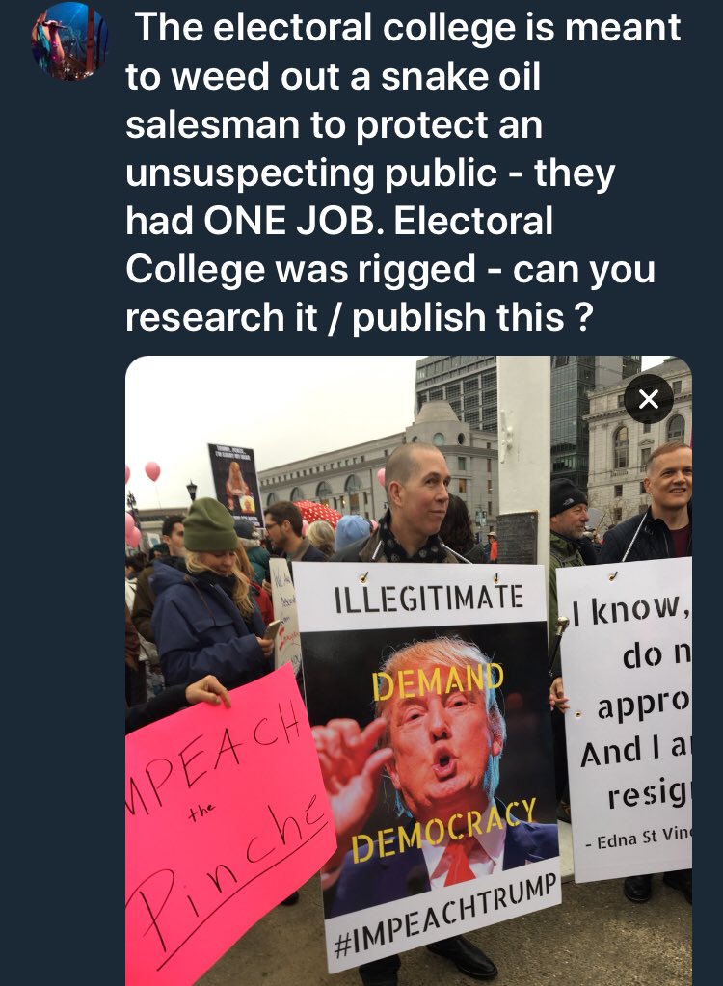Screen dimensions: 723x986
Task: Open the circular profile avatar
Action: (x=69, y=41)
